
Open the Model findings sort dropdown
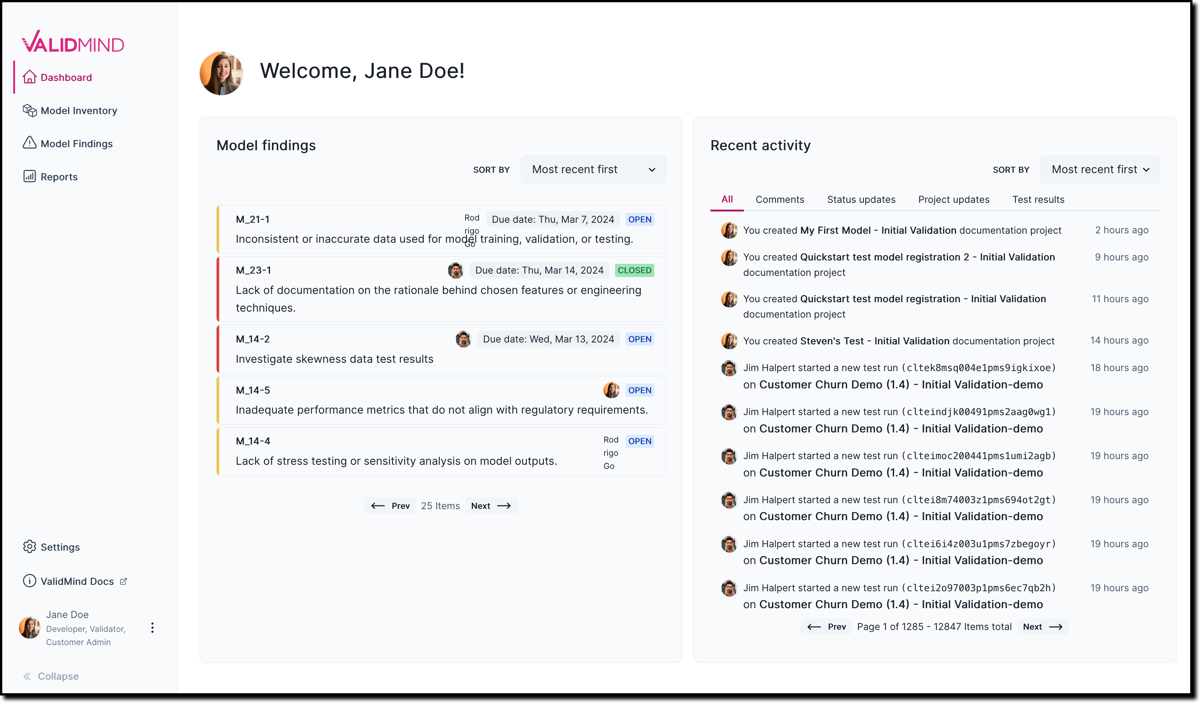coord(593,169)
